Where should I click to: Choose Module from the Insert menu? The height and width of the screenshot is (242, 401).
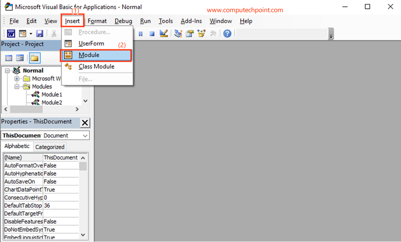[x=97, y=55]
